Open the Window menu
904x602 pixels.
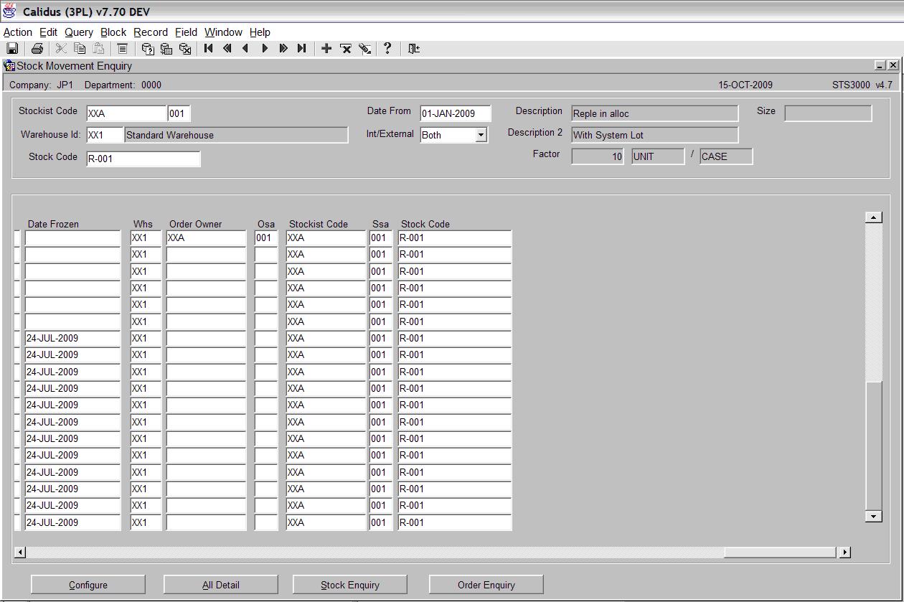point(223,32)
